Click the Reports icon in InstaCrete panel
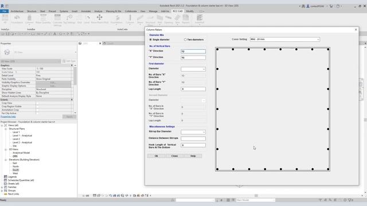Viewport: 367px width, 206px height. pyautogui.click(x=186, y=18)
